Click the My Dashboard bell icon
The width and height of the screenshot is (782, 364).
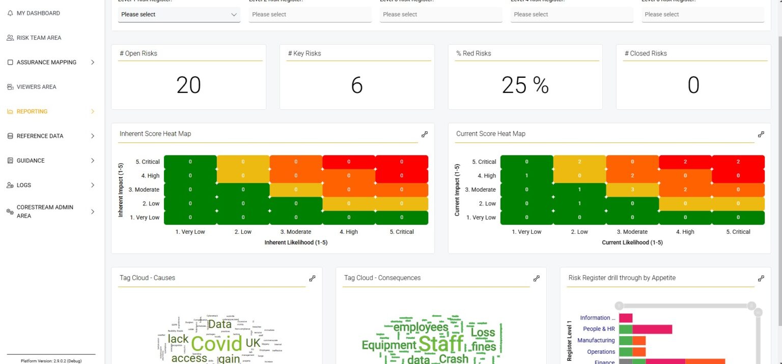[10, 13]
